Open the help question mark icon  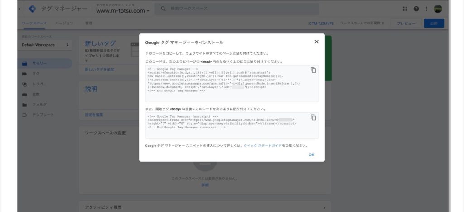pos(416,9)
